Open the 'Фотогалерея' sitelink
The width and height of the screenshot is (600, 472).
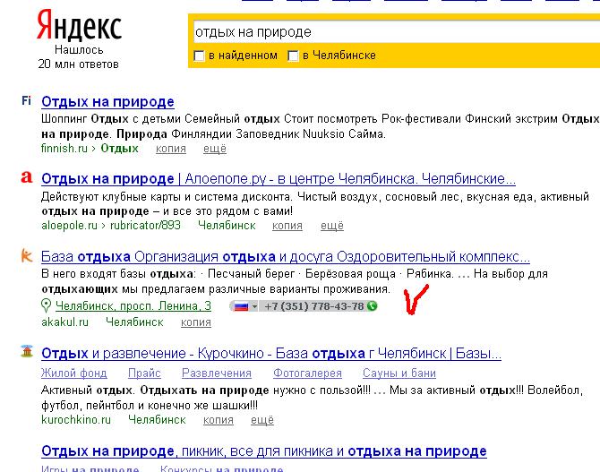pyautogui.click(x=307, y=373)
